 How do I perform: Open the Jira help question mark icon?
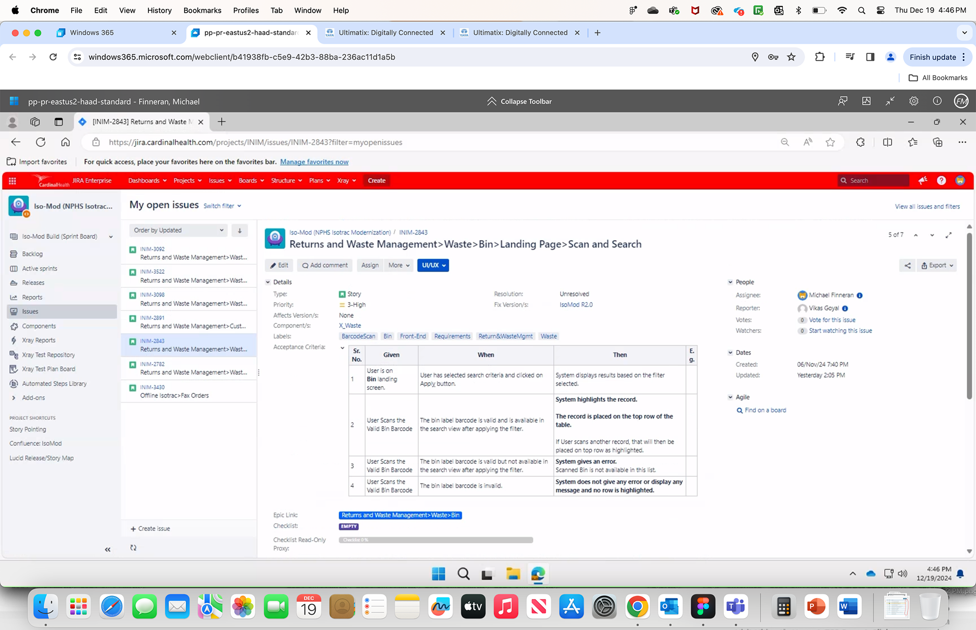click(x=941, y=181)
